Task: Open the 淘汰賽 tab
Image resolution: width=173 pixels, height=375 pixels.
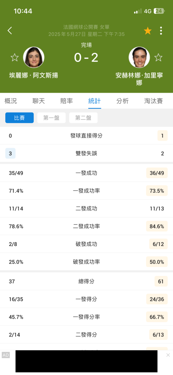Action: click(x=154, y=101)
